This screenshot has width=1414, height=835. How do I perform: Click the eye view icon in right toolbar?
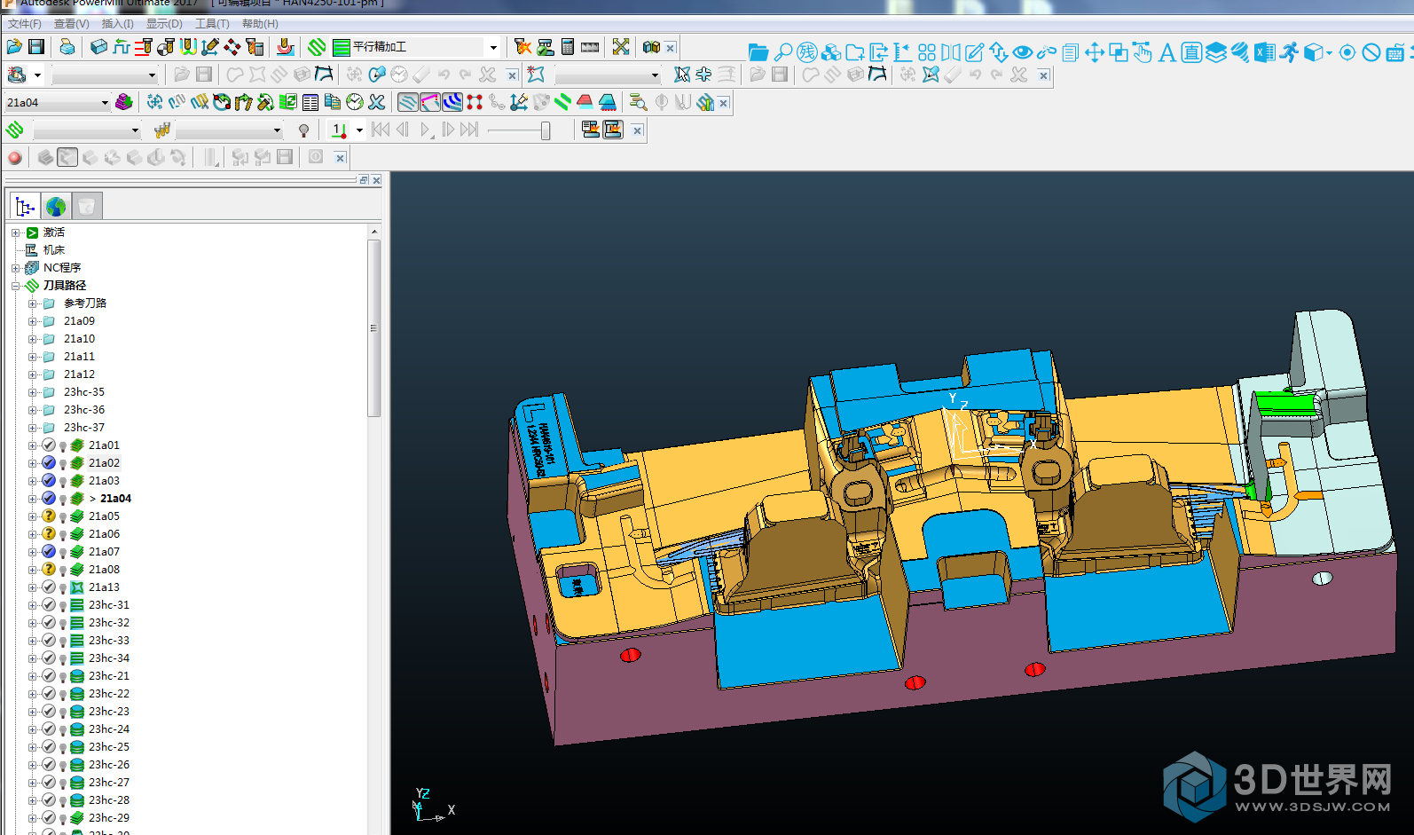pyautogui.click(x=1023, y=52)
